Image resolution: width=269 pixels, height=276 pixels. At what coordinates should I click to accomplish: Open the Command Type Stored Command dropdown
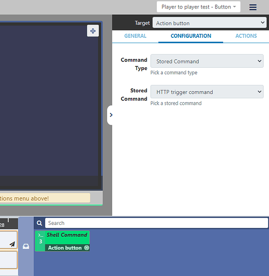[x=207, y=61]
